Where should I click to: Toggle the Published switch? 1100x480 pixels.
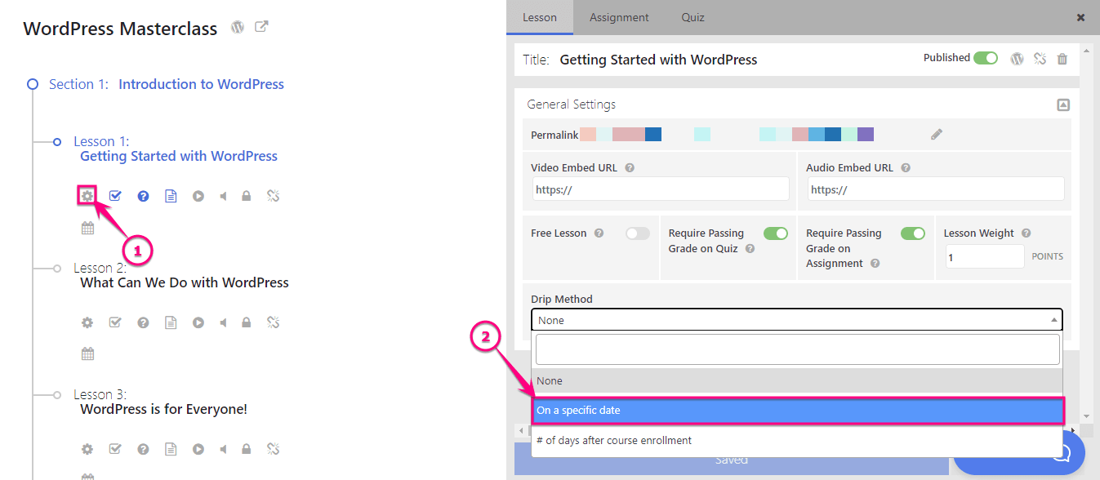(986, 58)
